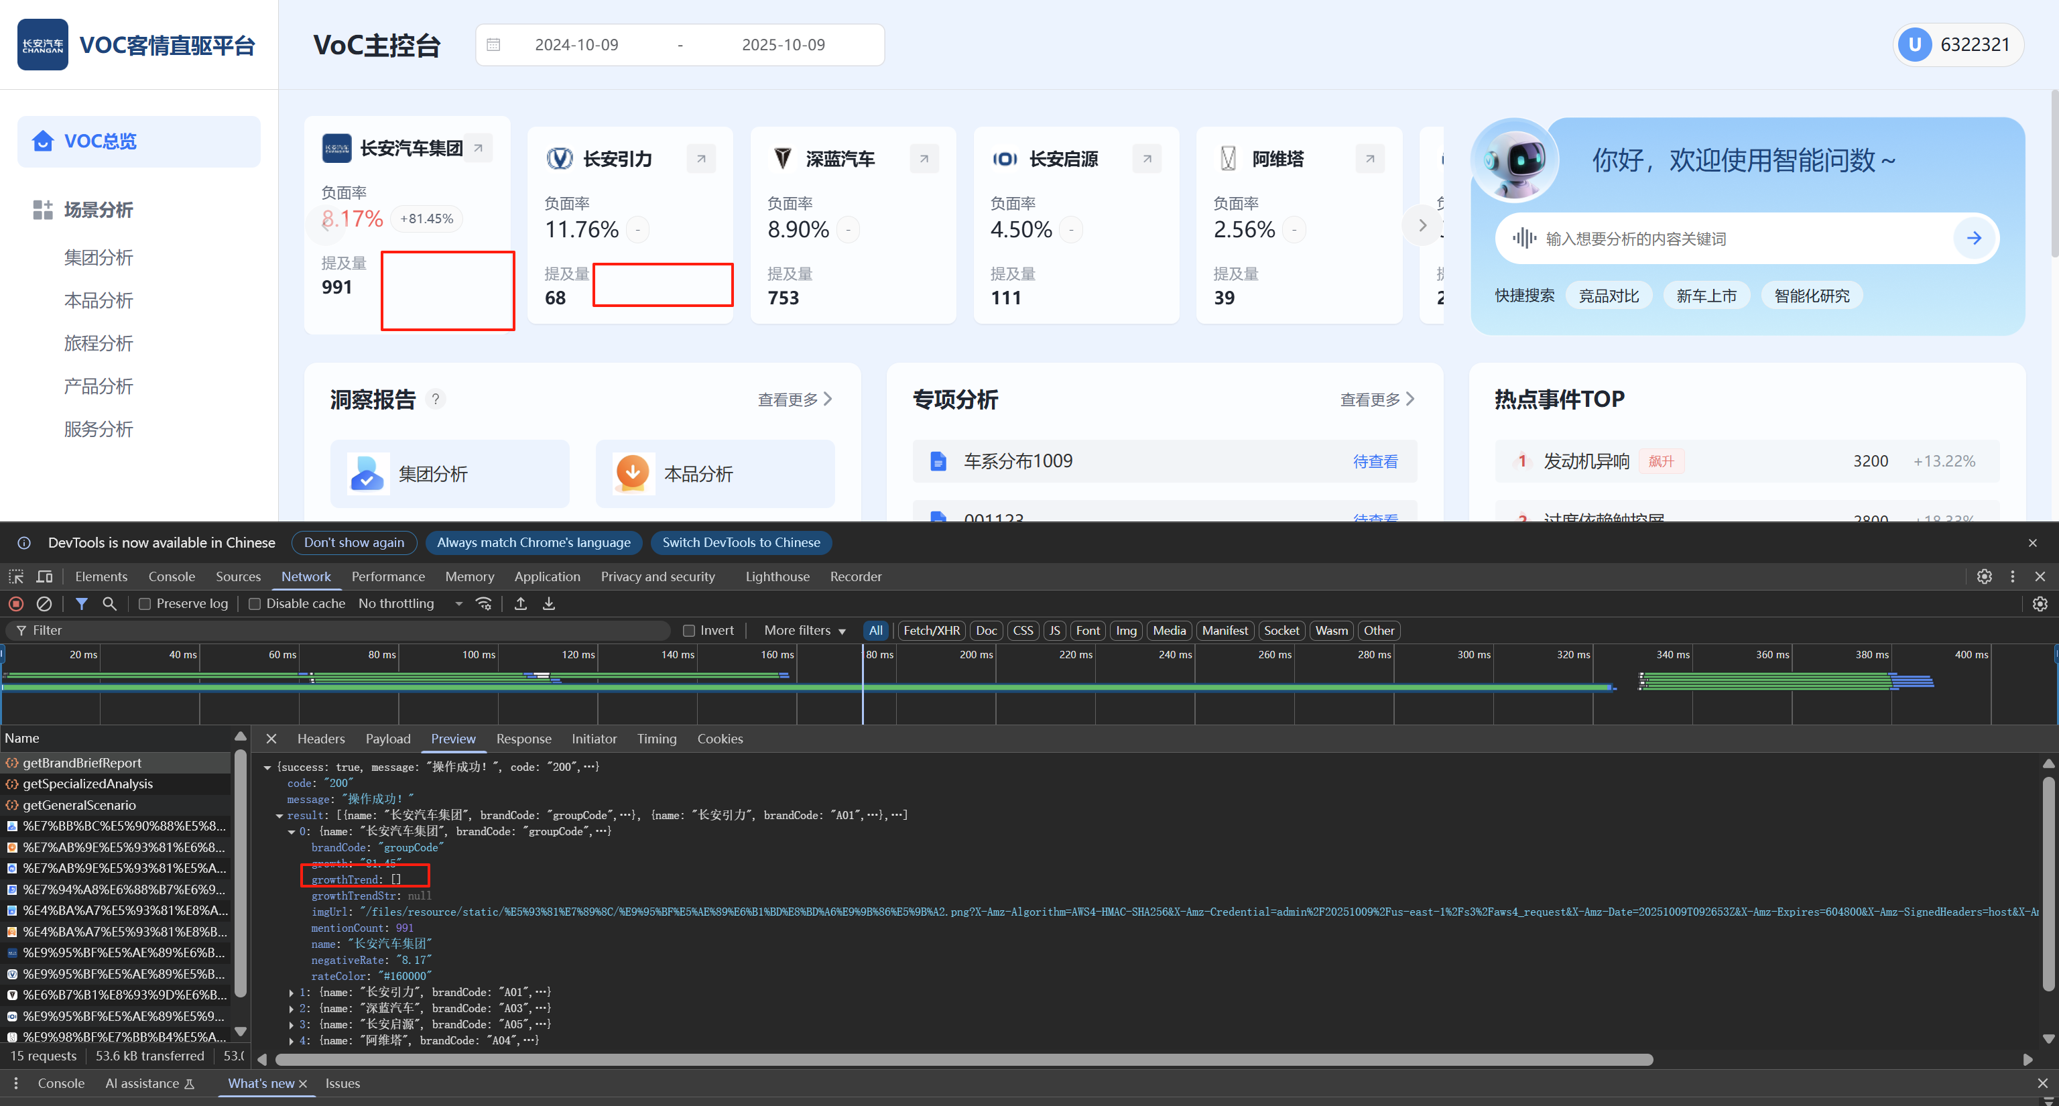Viewport: 2059px width, 1106px height.
Task: Select the inspect element picker icon
Action: 16,576
